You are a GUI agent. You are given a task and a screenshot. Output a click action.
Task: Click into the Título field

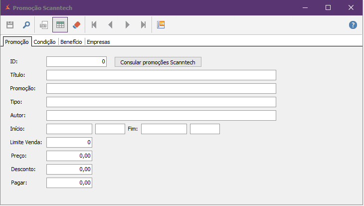(161, 75)
